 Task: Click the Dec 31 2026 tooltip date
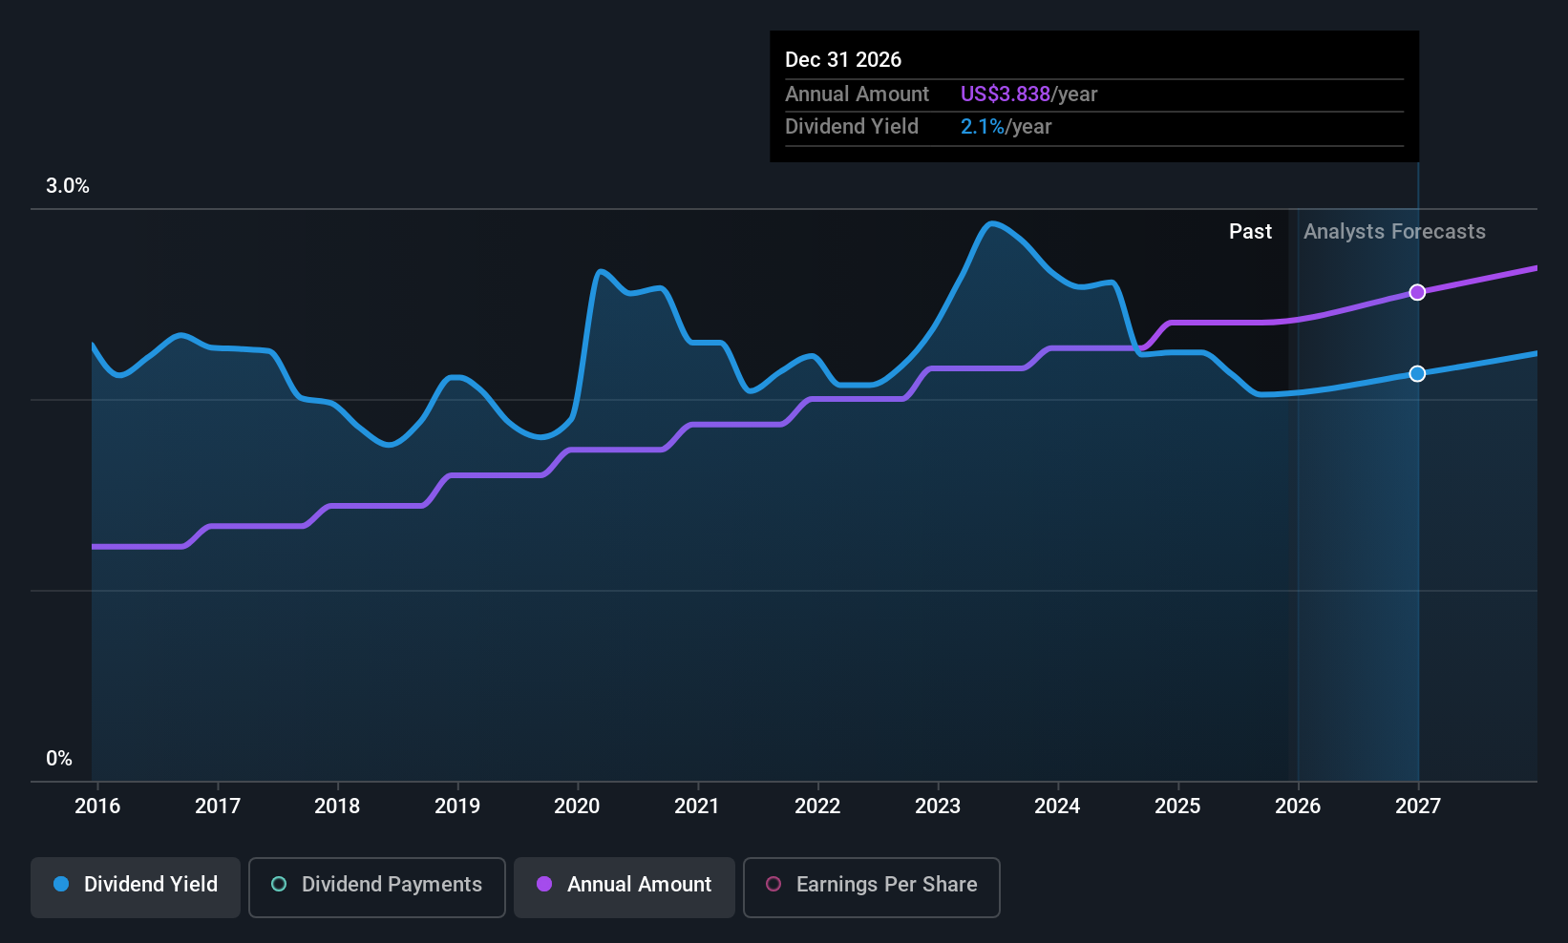coord(843,60)
